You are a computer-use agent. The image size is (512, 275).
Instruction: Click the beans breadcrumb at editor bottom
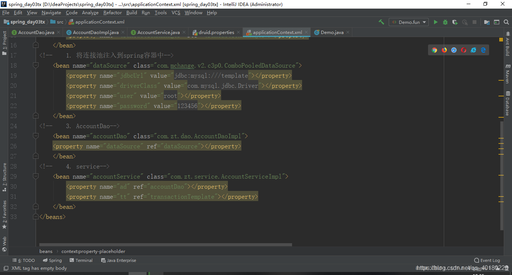coord(46,251)
